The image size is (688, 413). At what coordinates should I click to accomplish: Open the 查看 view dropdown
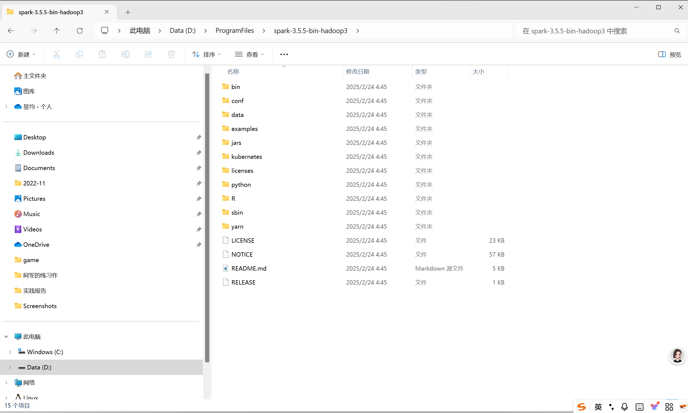(x=249, y=54)
